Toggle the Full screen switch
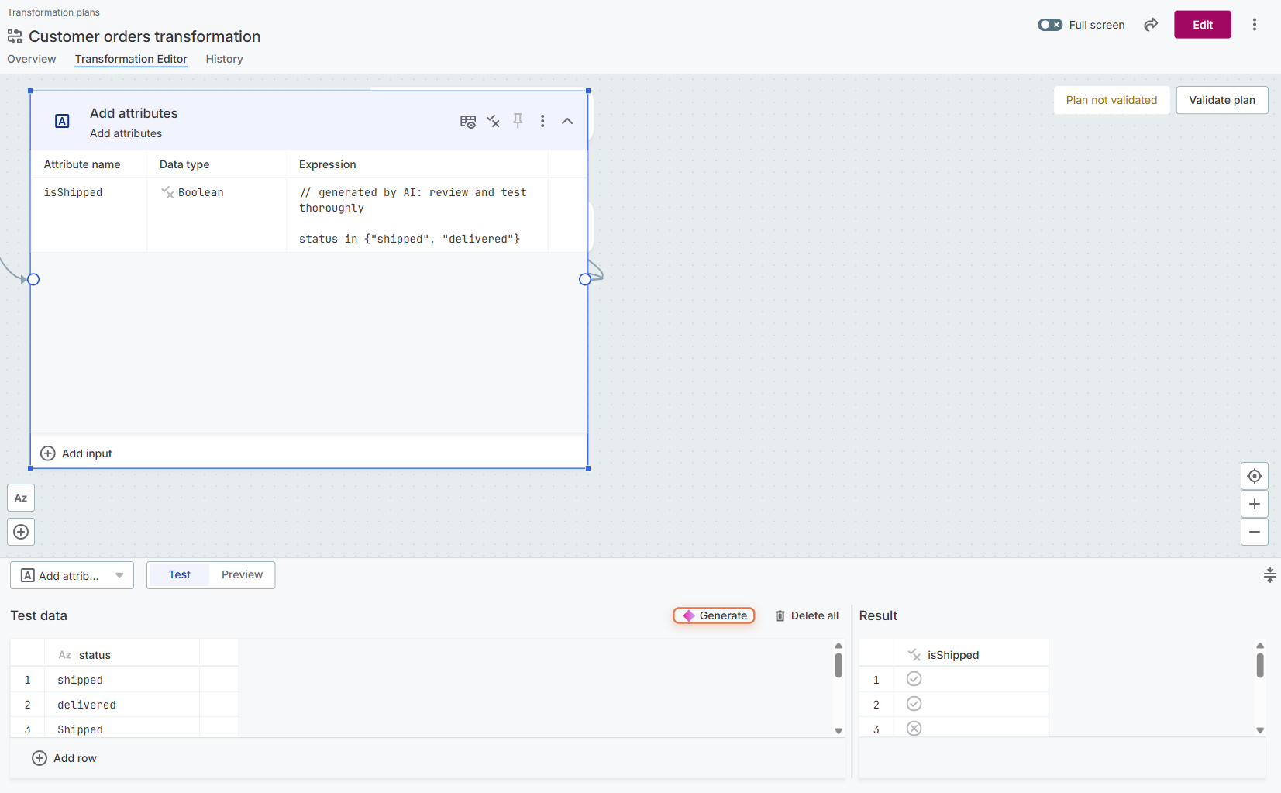 click(x=1051, y=24)
